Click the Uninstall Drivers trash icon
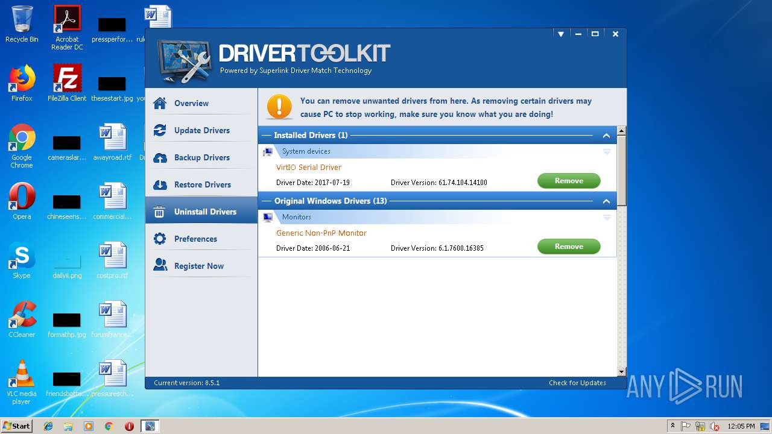This screenshot has height=434, width=772. pos(160,212)
